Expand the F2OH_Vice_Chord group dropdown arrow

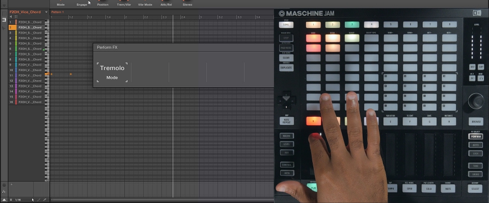46,12
